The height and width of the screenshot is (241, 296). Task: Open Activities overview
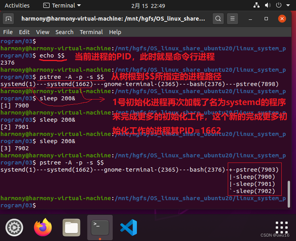17,6
